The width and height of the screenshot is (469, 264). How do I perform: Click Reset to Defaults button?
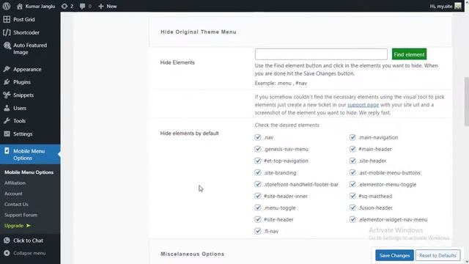tap(437, 255)
